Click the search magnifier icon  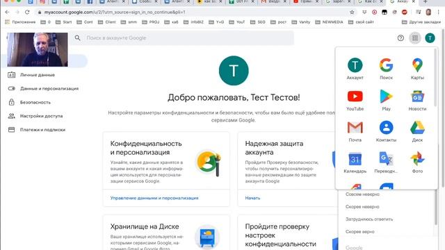[77, 37]
